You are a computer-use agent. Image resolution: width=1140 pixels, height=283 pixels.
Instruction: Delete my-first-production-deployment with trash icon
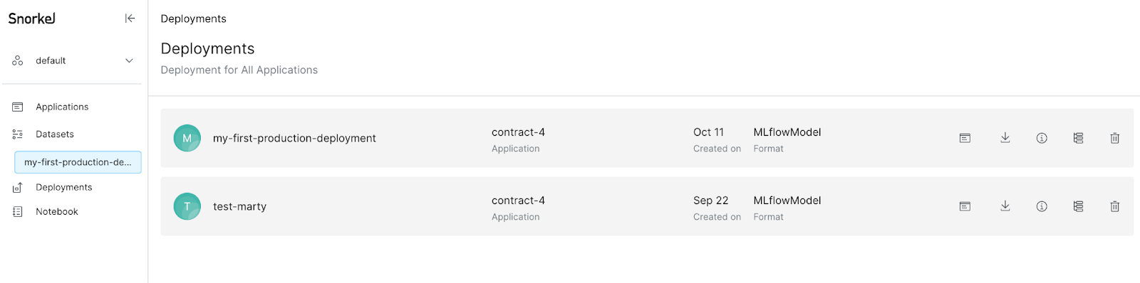(1114, 138)
